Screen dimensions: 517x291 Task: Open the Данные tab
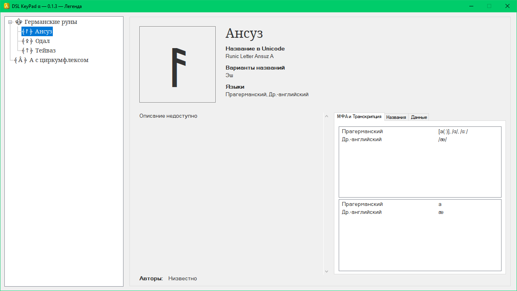(419, 117)
